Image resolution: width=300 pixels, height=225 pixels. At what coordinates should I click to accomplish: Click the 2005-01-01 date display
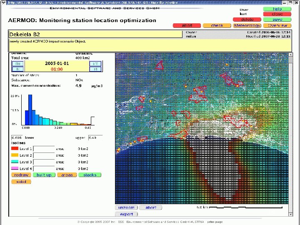point(57,63)
